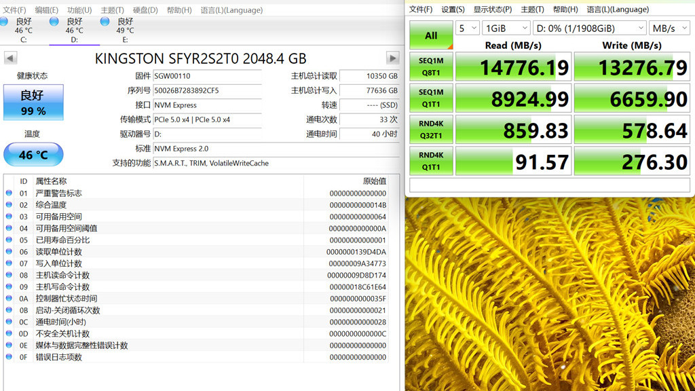This screenshot has height=391, width=695.
Task: Open the 硬盘(D) menu
Action: tap(145, 10)
